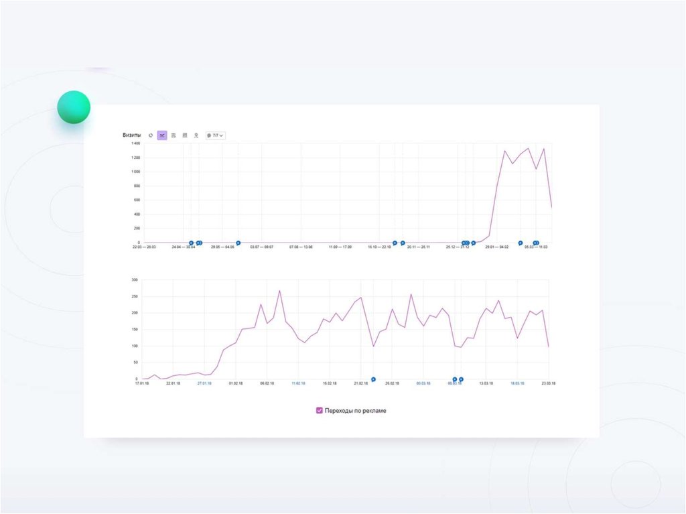Click the green circle decoration
The image size is (686, 514).
(74, 107)
